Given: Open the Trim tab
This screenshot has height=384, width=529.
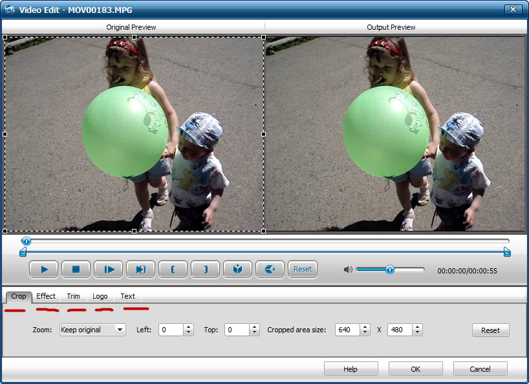Looking at the screenshot, I should (72, 296).
